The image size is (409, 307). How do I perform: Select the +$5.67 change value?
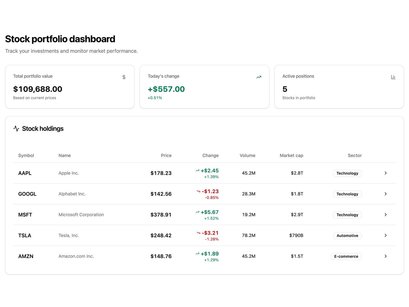coord(210,212)
